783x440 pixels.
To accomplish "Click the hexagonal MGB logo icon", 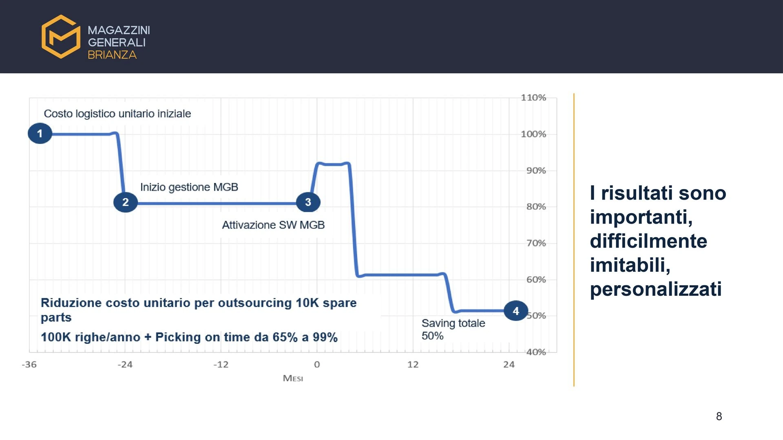I will click(61, 37).
